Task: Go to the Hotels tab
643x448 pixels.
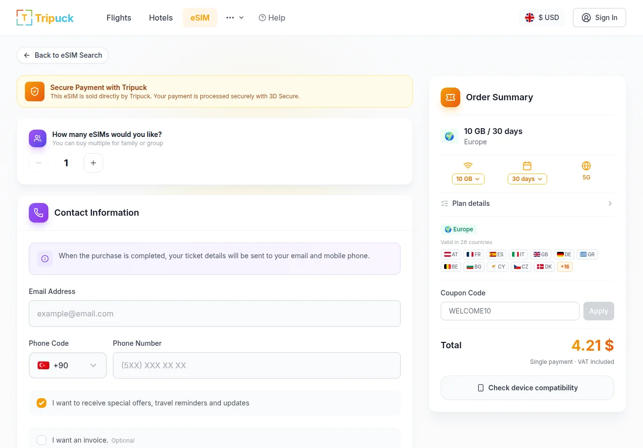Action: (161, 18)
